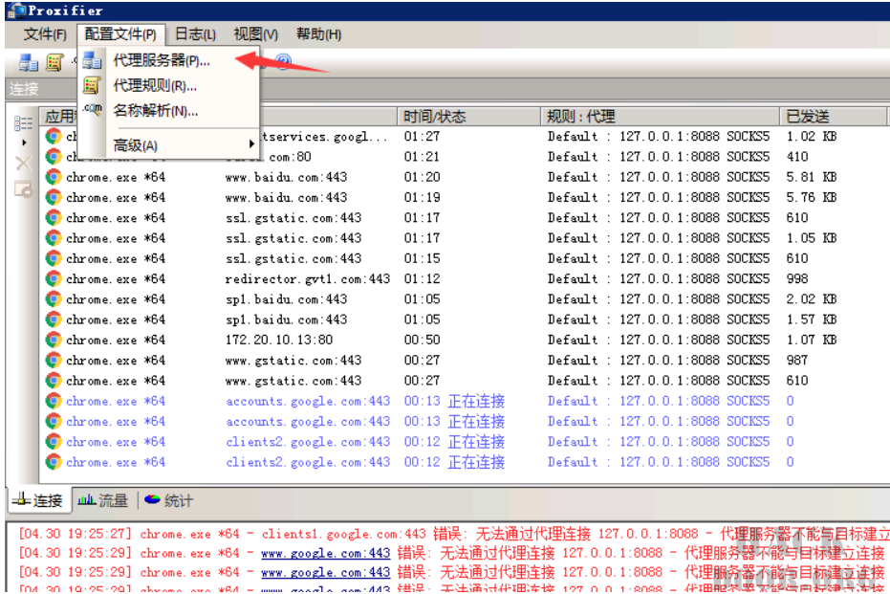Image resolution: width=890 pixels, height=594 pixels.
Task: Click Chrome icon of first www.baidu.com:443 row
Action: 54,177
